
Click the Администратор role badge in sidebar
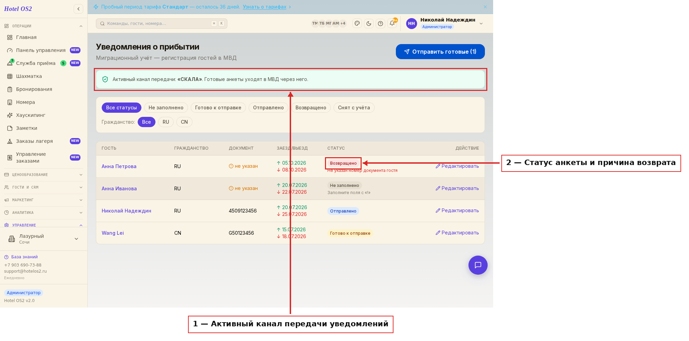click(x=24, y=293)
